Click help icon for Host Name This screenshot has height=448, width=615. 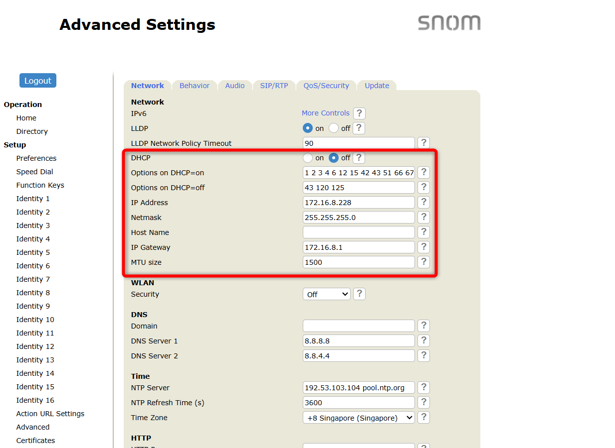tap(423, 232)
